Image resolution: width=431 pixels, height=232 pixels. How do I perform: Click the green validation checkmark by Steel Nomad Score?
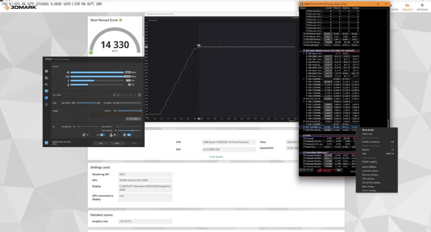pos(120,20)
